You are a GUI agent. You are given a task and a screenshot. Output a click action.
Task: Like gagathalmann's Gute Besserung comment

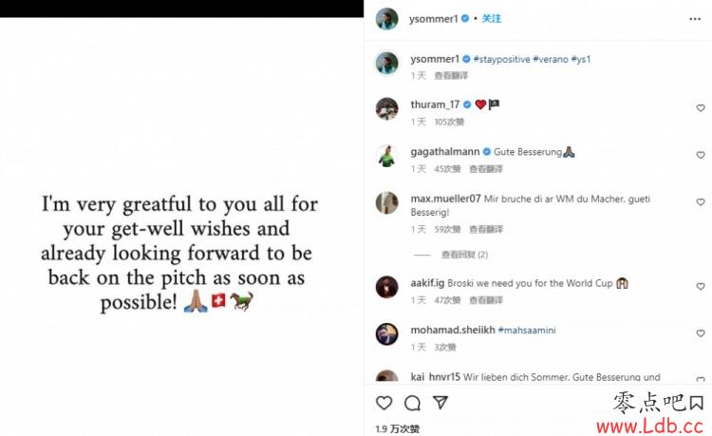(701, 156)
